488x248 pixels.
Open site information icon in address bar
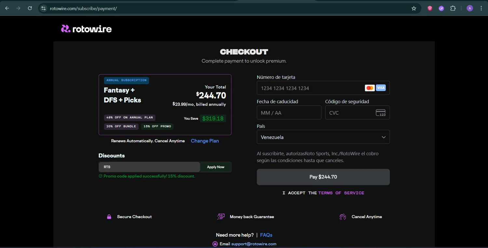pyautogui.click(x=43, y=8)
